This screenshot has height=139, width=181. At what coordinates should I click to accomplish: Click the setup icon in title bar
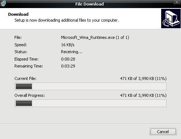(3, 4)
